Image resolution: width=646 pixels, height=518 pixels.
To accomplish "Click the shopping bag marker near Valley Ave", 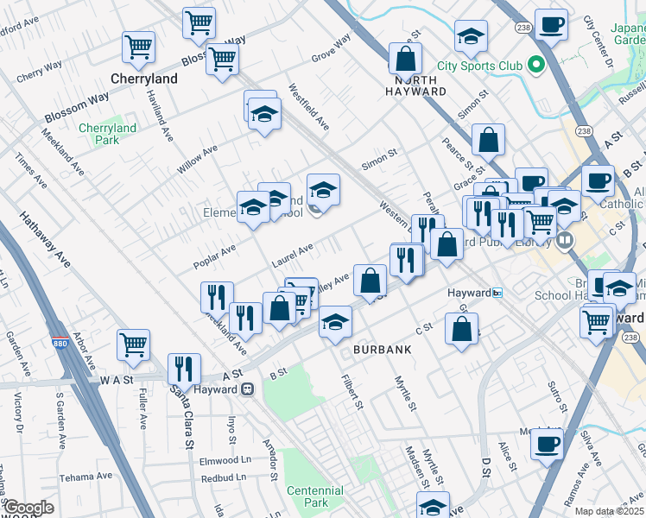I will click(x=370, y=281).
